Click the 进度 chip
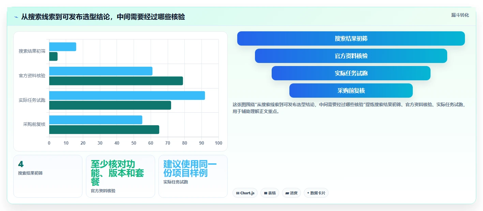 tap(291, 193)
